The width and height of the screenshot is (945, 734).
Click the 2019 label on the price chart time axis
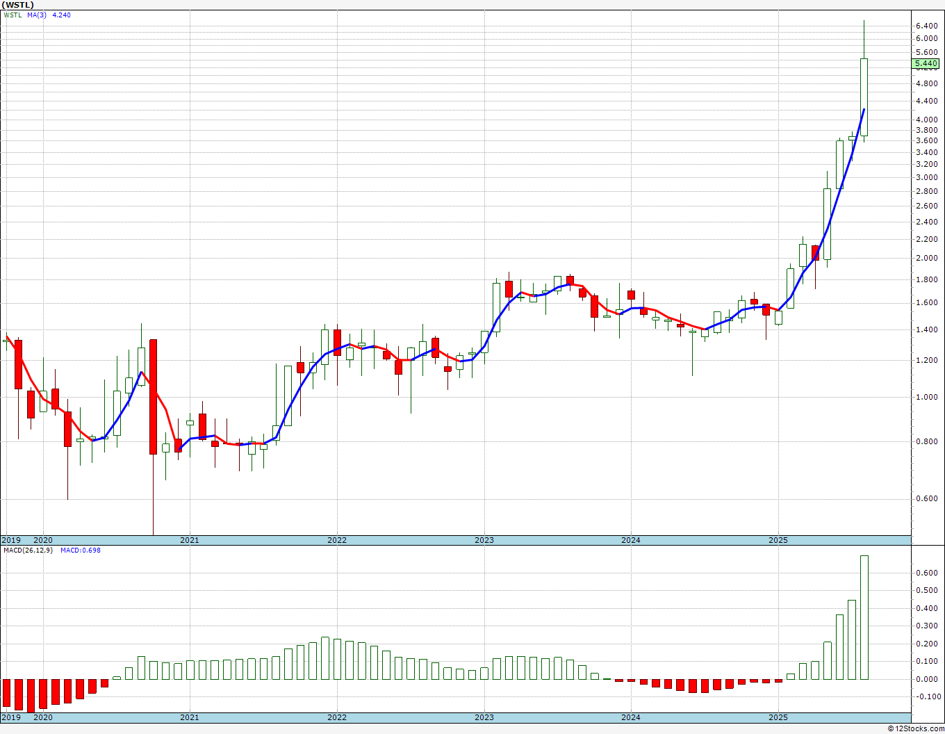(x=10, y=540)
